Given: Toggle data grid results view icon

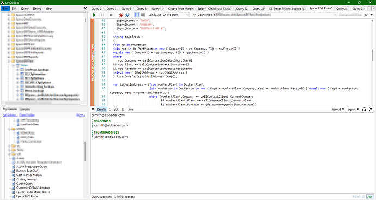Looking at the screenshot, I should pos(143,15).
